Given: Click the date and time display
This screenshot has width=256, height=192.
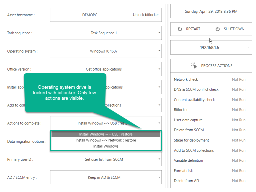Looking at the screenshot, I should tap(211, 11).
